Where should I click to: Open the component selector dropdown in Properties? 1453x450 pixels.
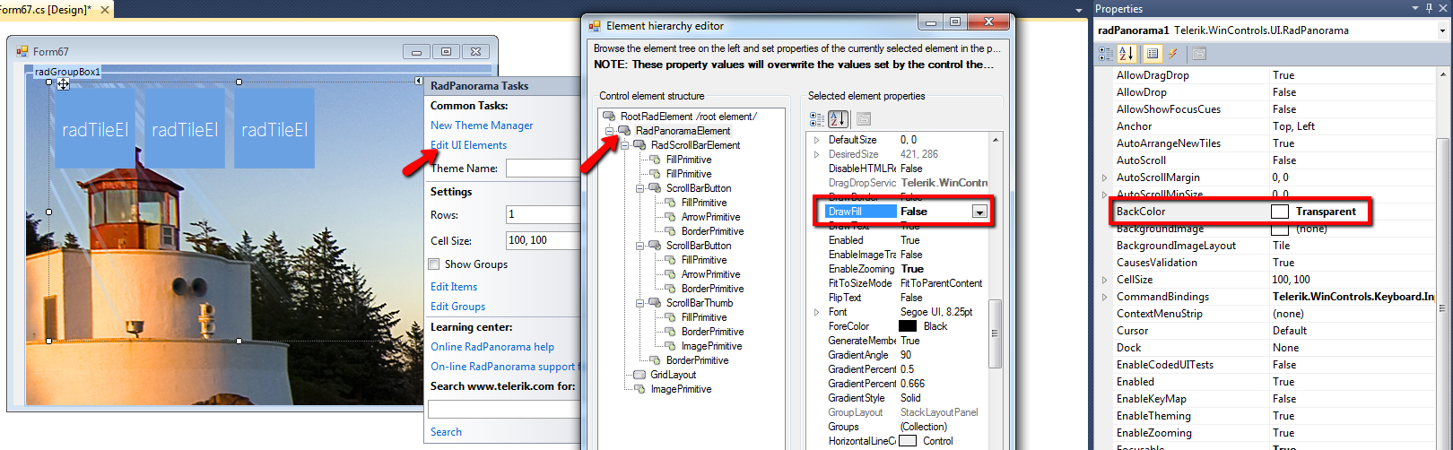1442,30
